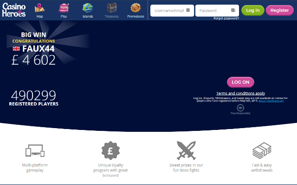
Task: Click the £ 4 602 win amount
Action: 33,60
